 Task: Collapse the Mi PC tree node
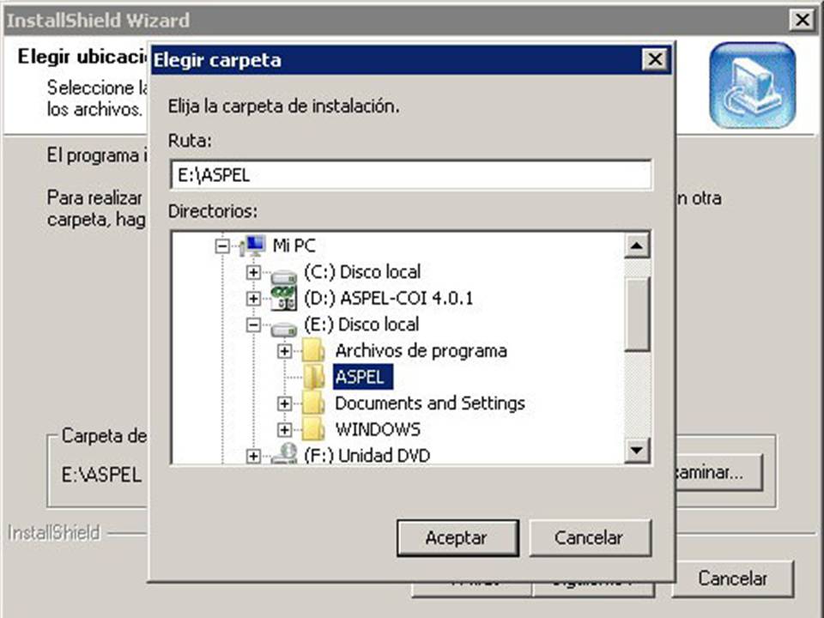(221, 245)
